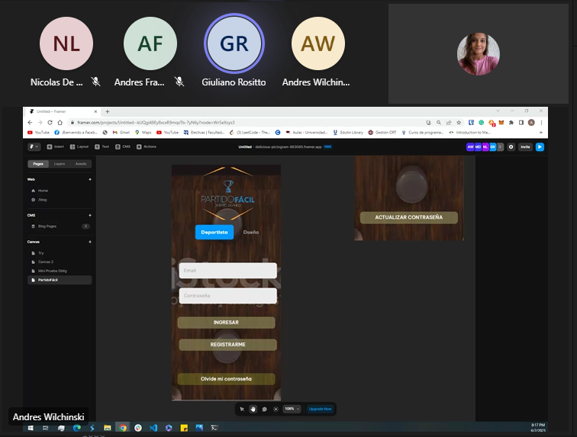Click Olvide mi contraseña button
The height and width of the screenshot is (437, 577).
[226, 379]
